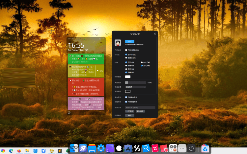Select the green first todo note
Viewport: 247px width, 154px height.
[x=86, y=58]
